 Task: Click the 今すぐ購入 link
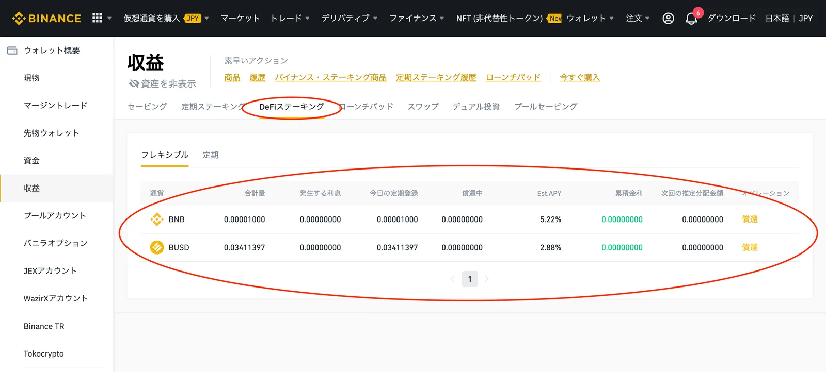580,77
